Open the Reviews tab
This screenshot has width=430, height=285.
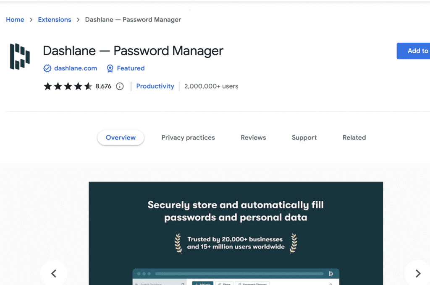point(253,138)
